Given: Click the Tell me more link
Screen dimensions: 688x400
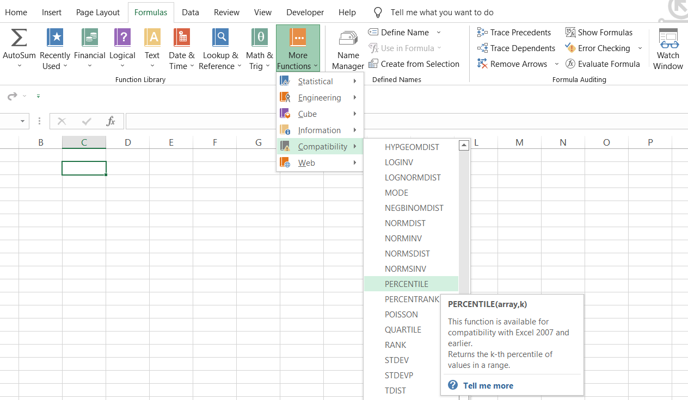Looking at the screenshot, I should pyautogui.click(x=488, y=386).
